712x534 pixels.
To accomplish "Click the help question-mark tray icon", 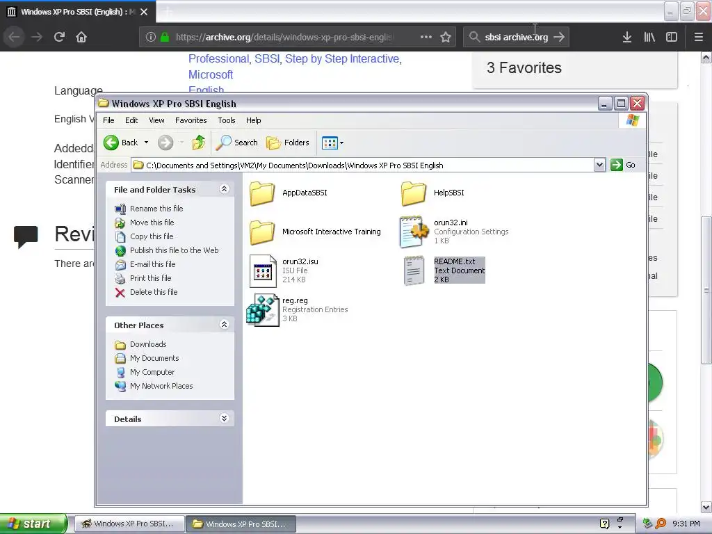I will (604, 524).
